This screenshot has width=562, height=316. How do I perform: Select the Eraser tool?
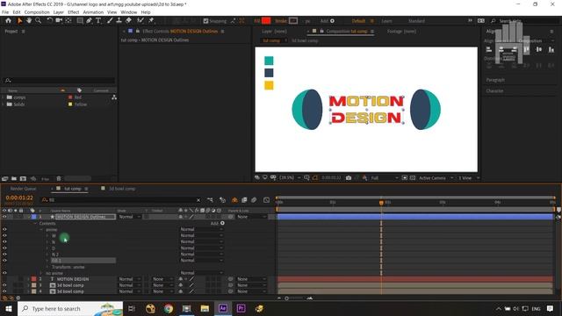[129, 21]
